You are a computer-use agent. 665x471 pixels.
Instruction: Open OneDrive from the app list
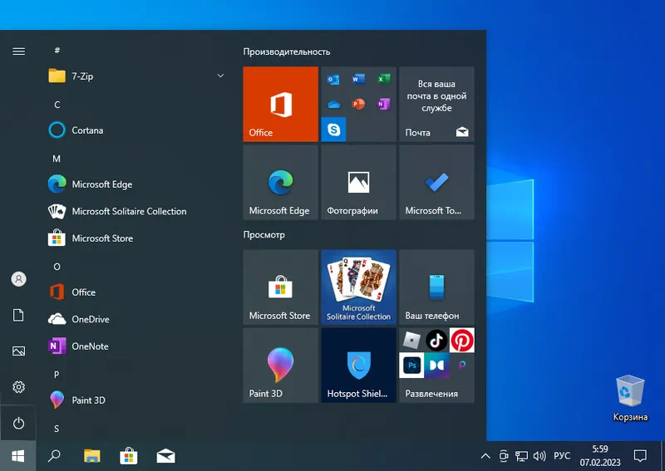coord(90,319)
